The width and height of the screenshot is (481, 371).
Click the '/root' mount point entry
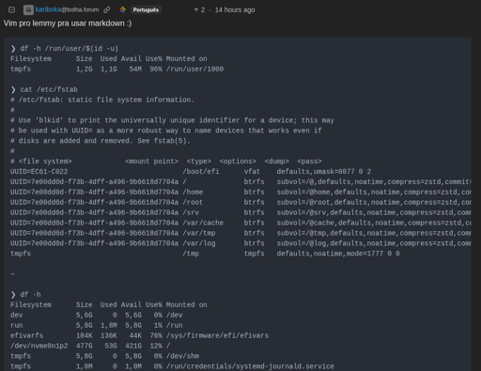[193, 203]
